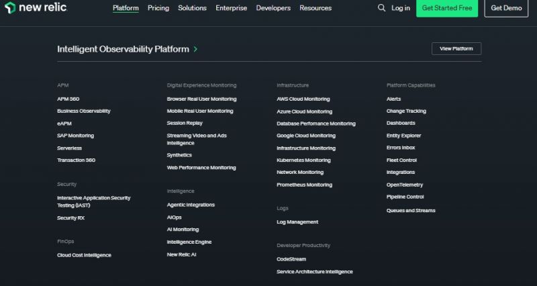Open the Resources menu
Screen dimensions: 537x286
tap(315, 8)
